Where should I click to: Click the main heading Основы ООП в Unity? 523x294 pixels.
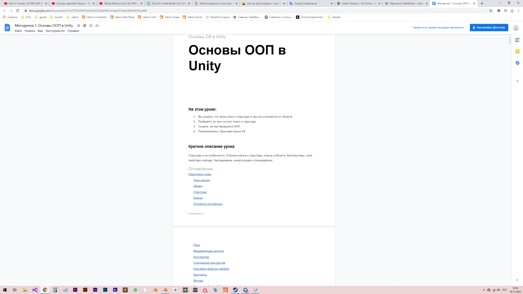[x=237, y=58]
